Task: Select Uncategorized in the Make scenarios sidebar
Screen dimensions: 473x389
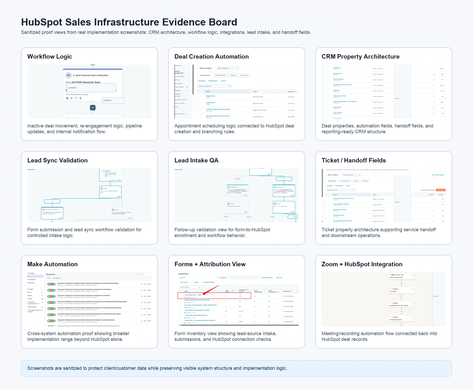Action: (x=32, y=279)
